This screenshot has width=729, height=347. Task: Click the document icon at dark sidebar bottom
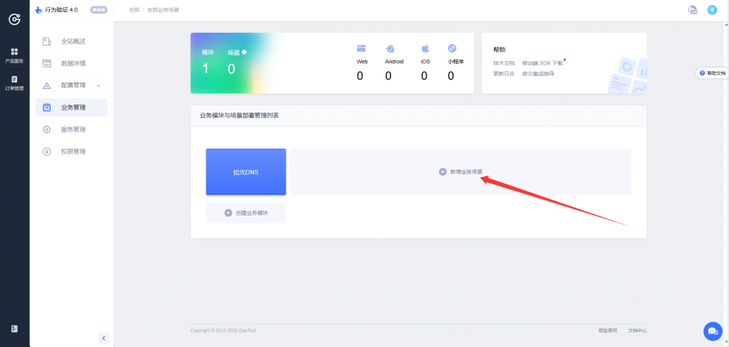(14, 329)
